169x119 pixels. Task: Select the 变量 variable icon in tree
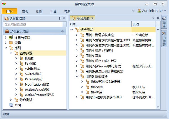(x=11, y=43)
